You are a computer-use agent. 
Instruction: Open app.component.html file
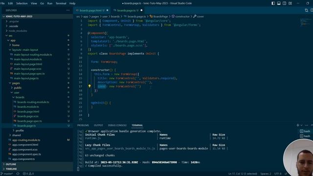(25, 145)
